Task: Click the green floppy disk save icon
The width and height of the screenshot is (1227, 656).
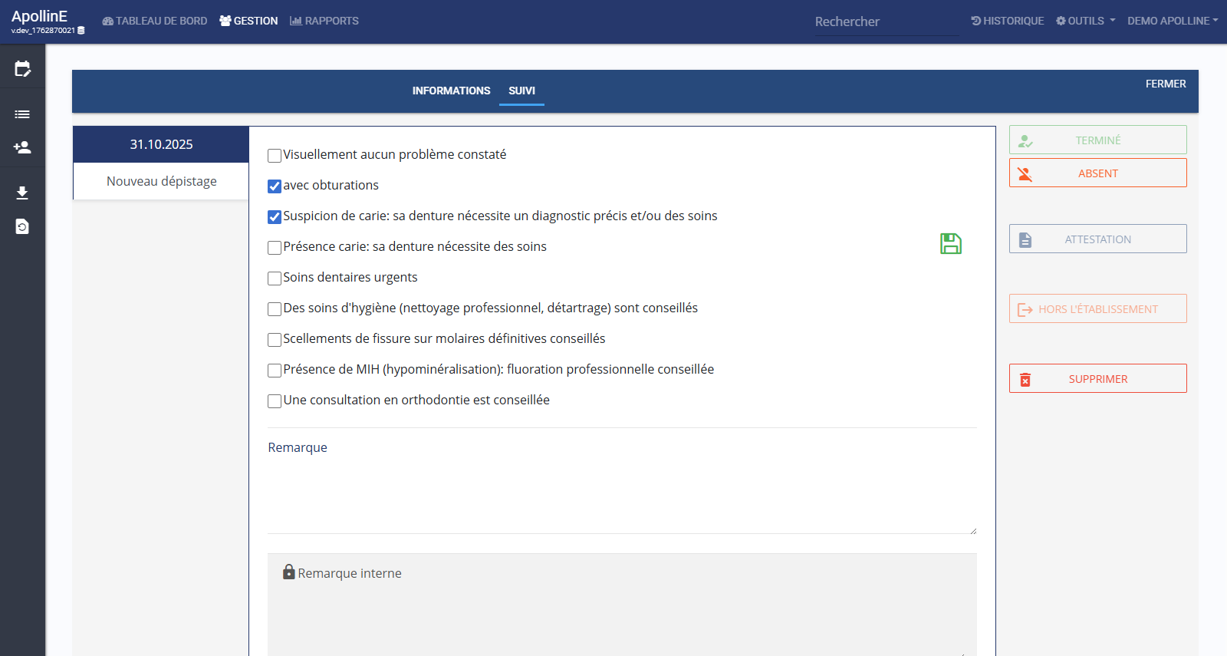Action: pyautogui.click(x=950, y=244)
